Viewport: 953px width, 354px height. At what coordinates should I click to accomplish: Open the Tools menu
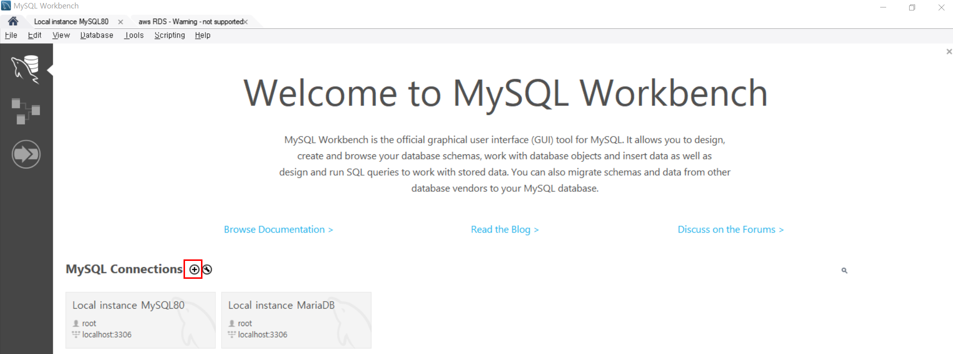click(x=134, y=35)
